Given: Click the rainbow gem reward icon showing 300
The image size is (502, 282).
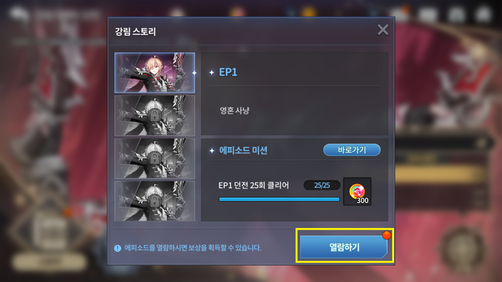Looking at the screenshot, I should tap(357, 191).
